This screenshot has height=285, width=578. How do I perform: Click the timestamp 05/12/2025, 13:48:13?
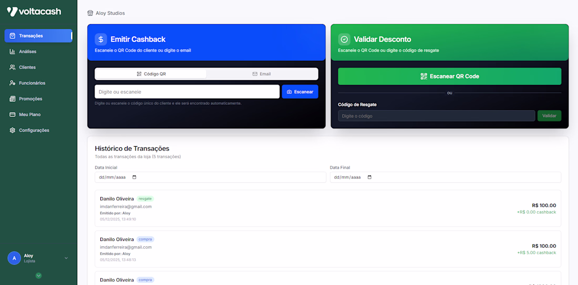tap(118, 260)
